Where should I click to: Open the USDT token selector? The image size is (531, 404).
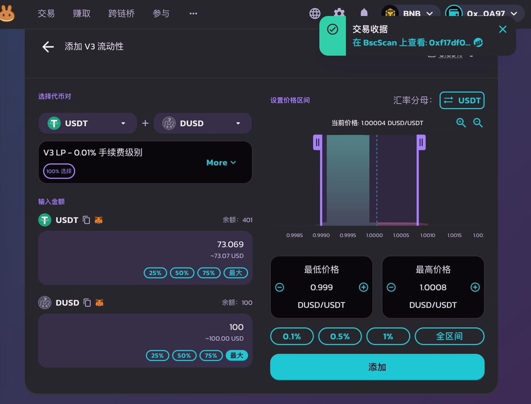tap(87, 123)
